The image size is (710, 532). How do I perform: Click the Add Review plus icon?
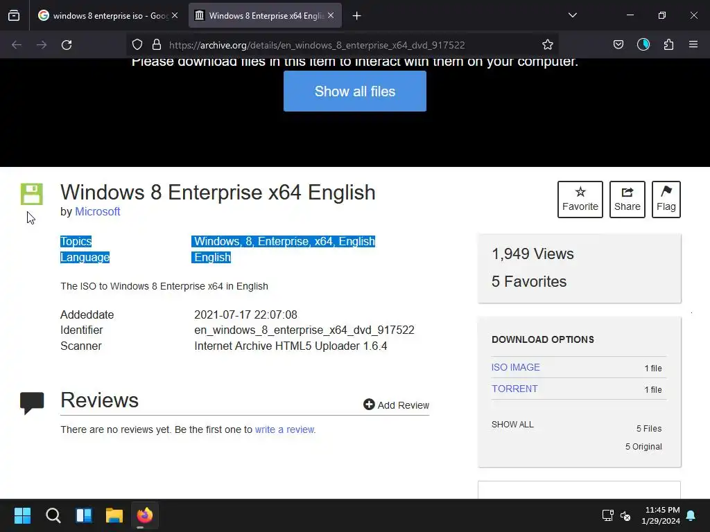click(x=369, y=405)
